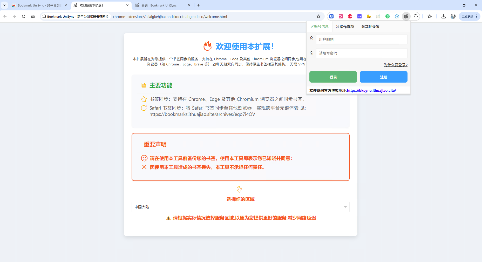Switch to the 其他设置 tab
482x262 pixels.
click(x=371, y=26)
